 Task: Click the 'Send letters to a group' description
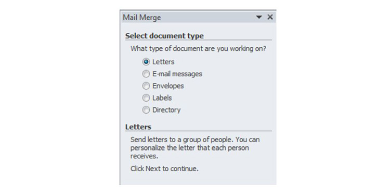[195, 148]
